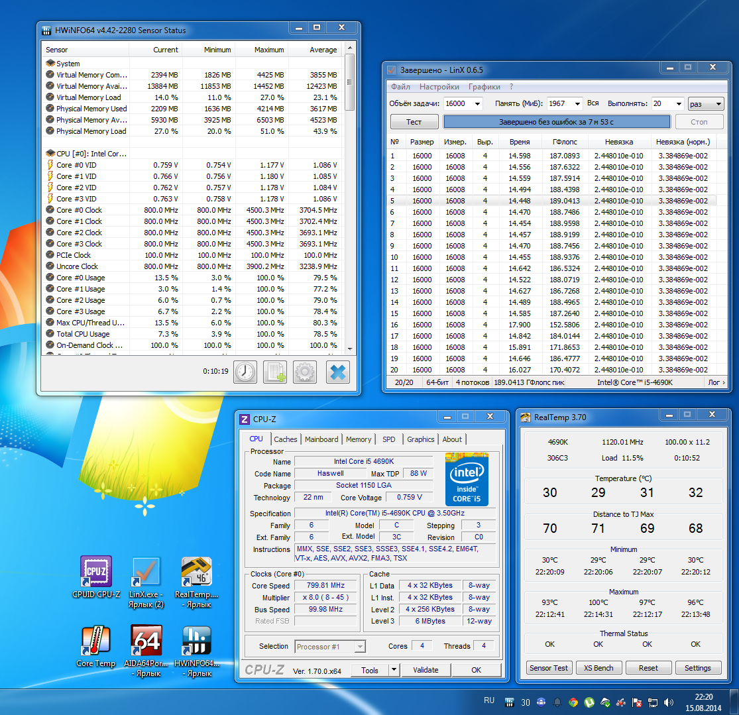Open CPU-Z Tools dropdown arrow
The height and width of the screenshot is (715, 739).
tap(394, 670)
